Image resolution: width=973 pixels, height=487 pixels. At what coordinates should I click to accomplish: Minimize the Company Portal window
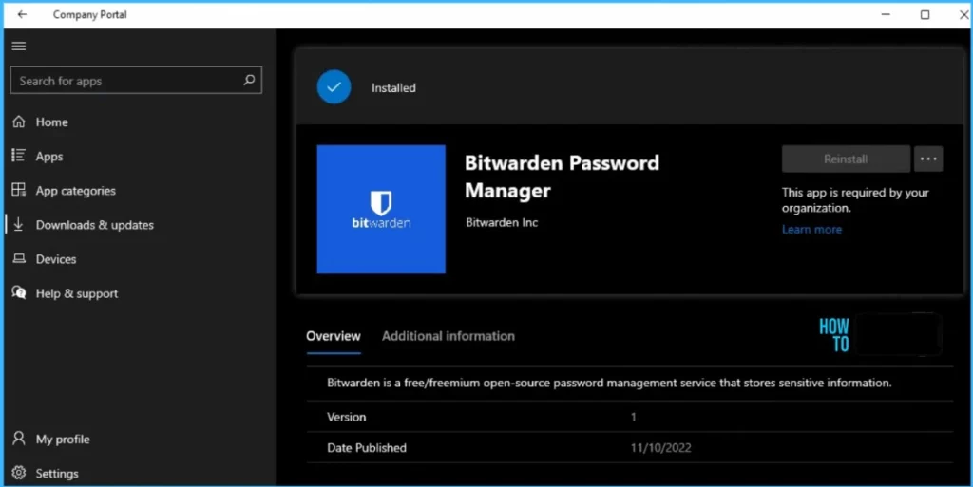(887, 14)
